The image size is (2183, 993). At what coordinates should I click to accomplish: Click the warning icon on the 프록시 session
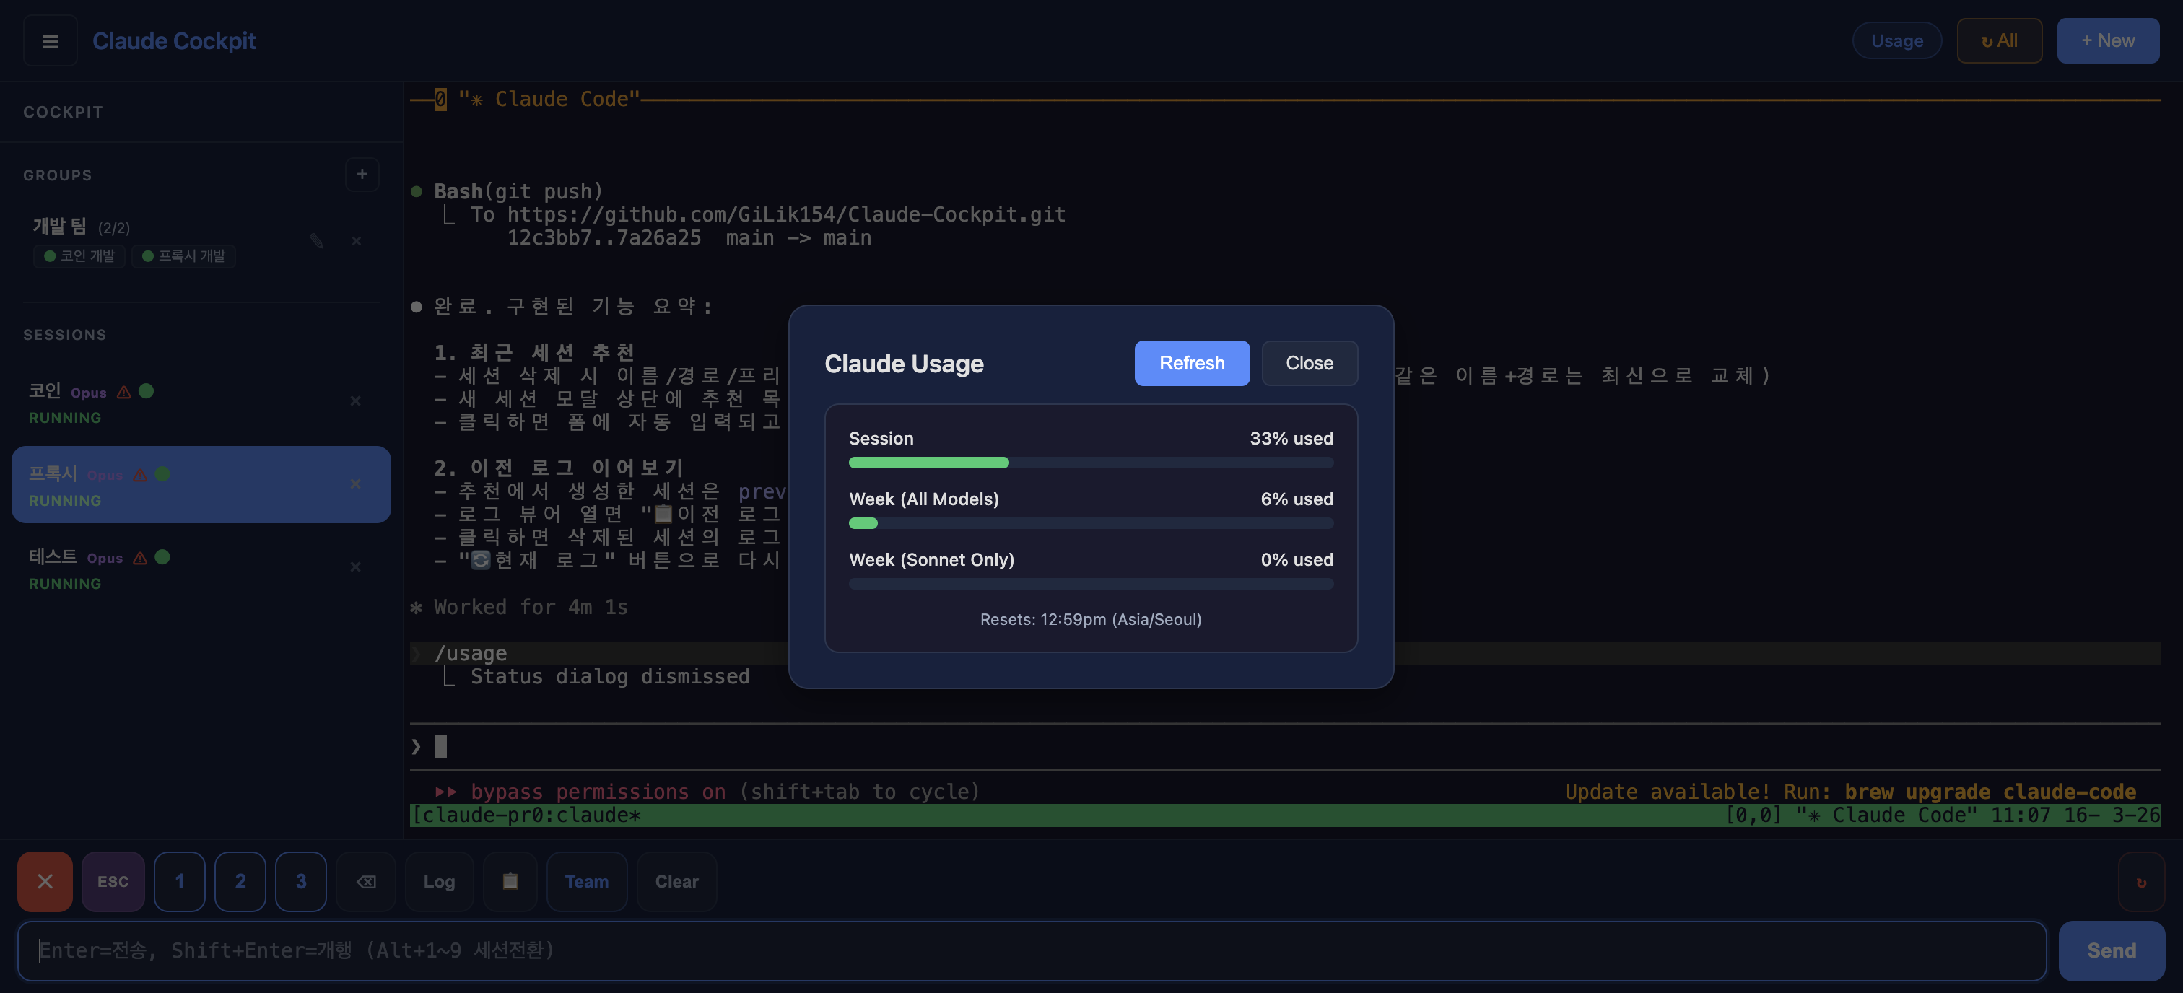coord(140,476)
